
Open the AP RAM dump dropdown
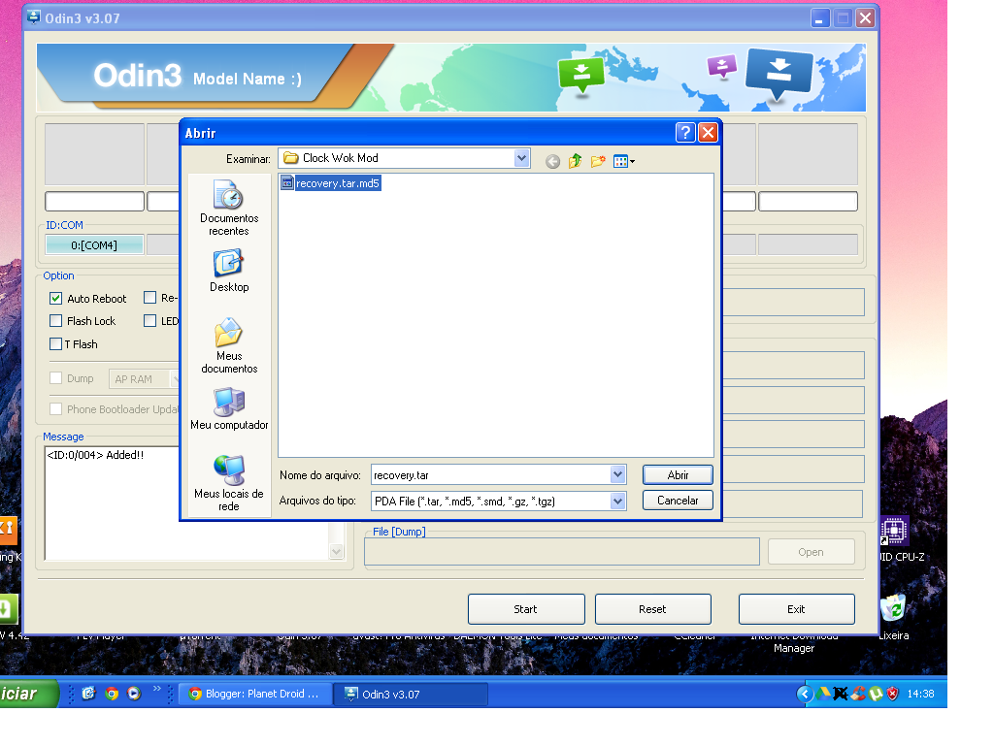pyautogui.click(x=176, y=379)
